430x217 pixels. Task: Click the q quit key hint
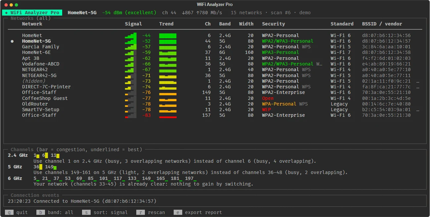16,212
